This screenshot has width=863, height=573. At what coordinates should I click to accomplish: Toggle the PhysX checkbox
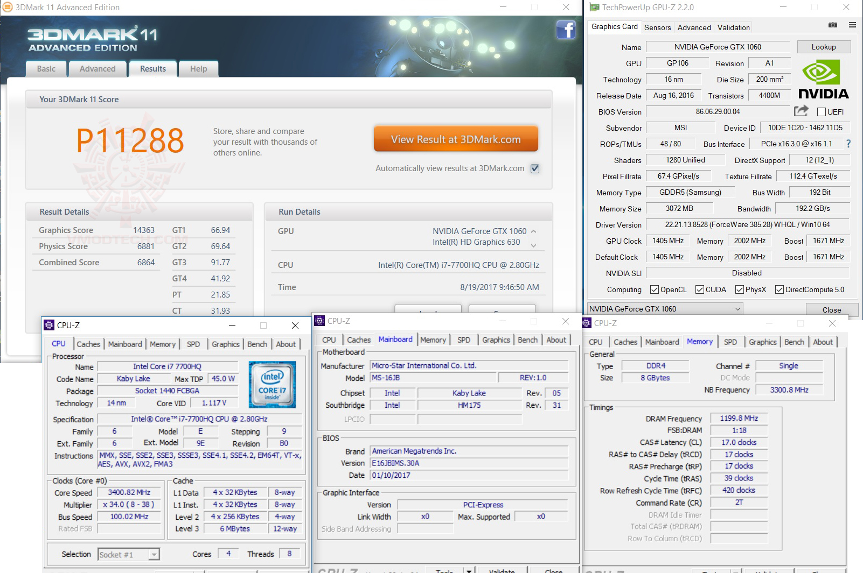tap(740, 289)
